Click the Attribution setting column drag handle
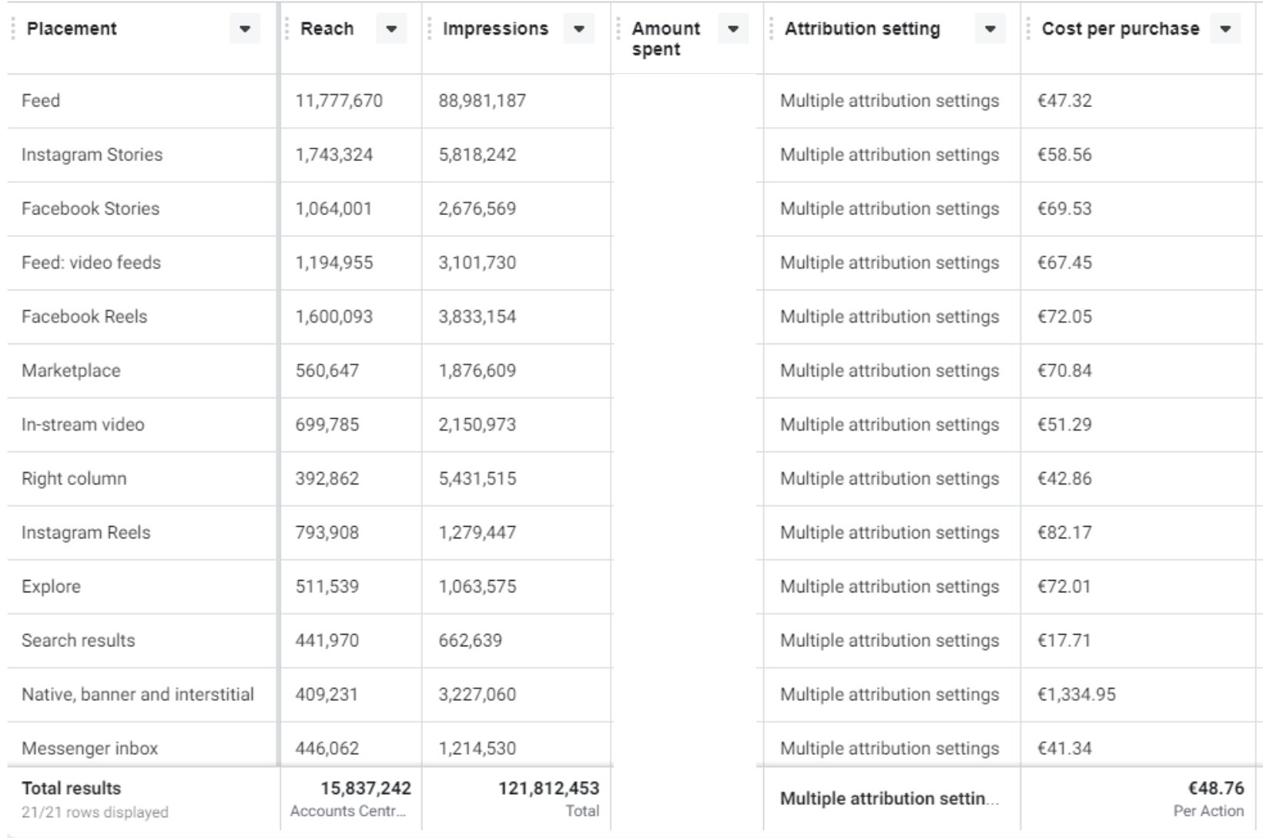The height and width of the screenshot is (838, 1263). [771, 29]
